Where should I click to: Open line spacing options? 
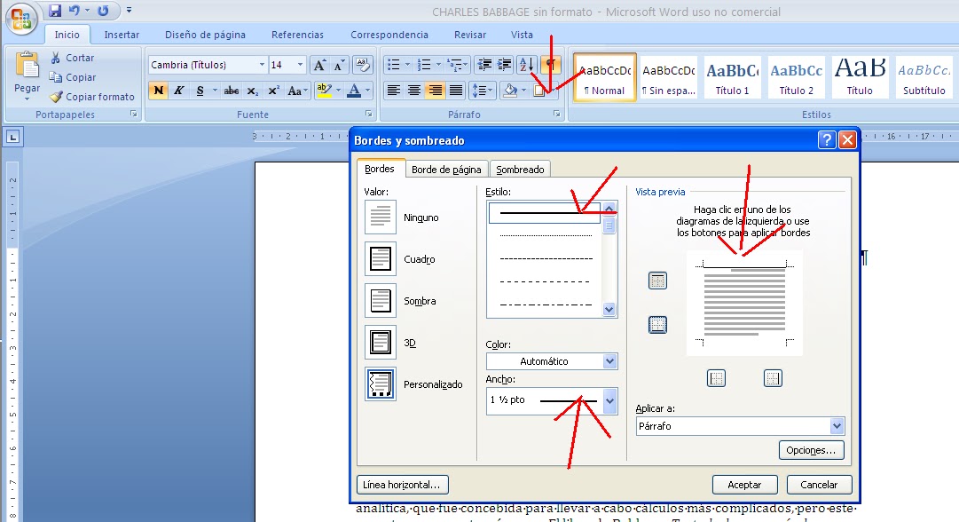(x=482, y=91)
